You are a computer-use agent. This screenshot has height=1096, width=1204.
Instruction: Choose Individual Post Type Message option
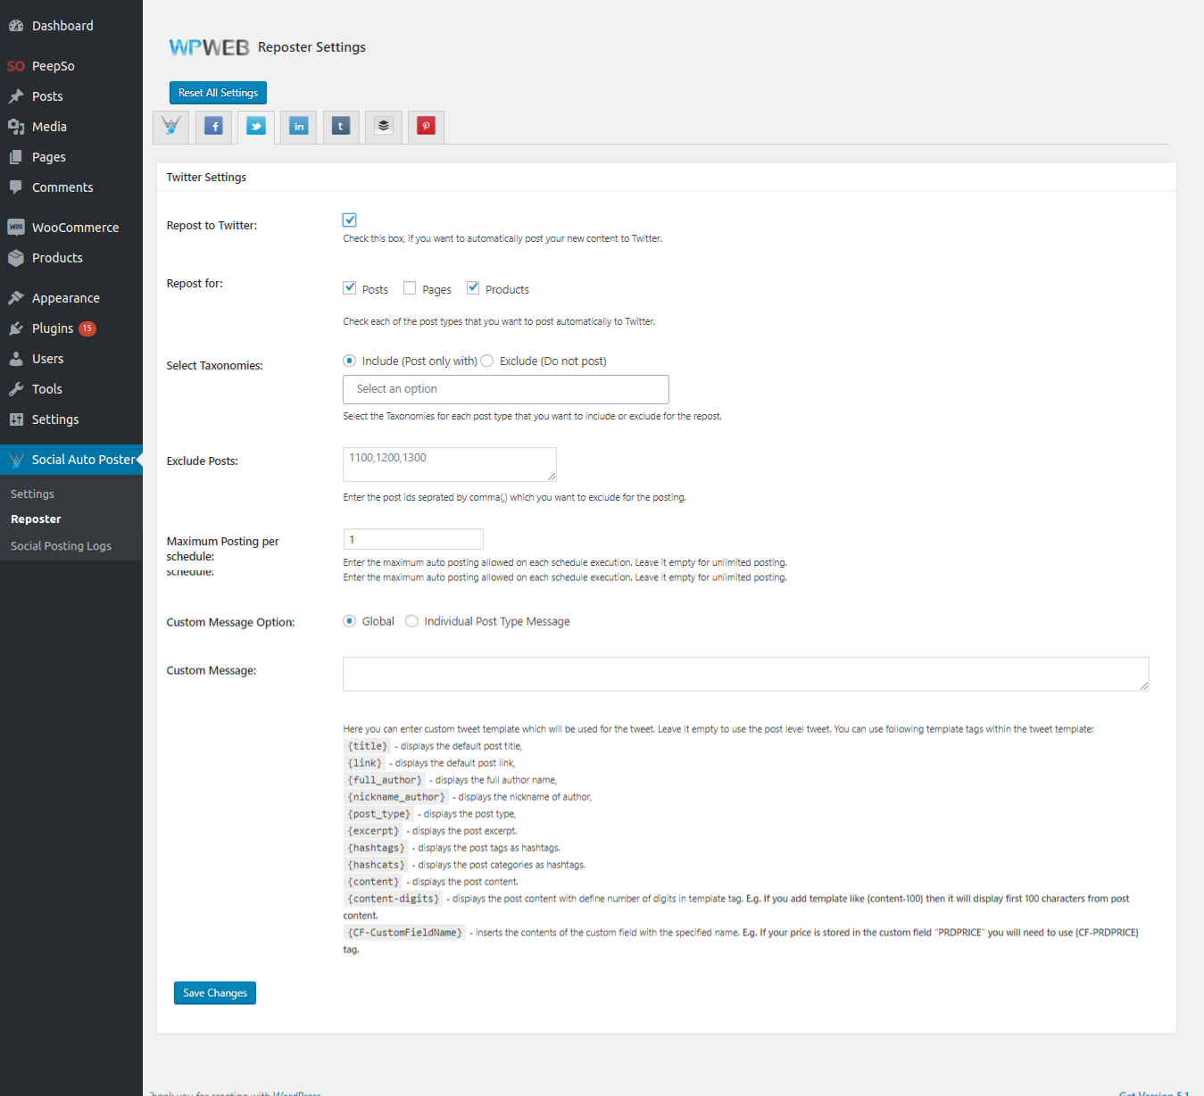click(411, 621)
